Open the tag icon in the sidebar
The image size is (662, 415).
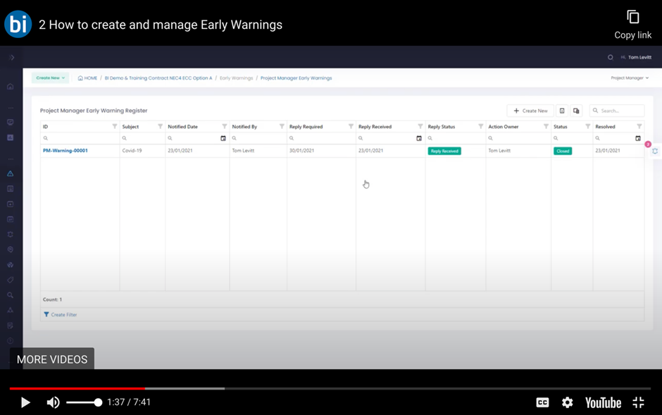pyautogui.click(x=11, y=280)
